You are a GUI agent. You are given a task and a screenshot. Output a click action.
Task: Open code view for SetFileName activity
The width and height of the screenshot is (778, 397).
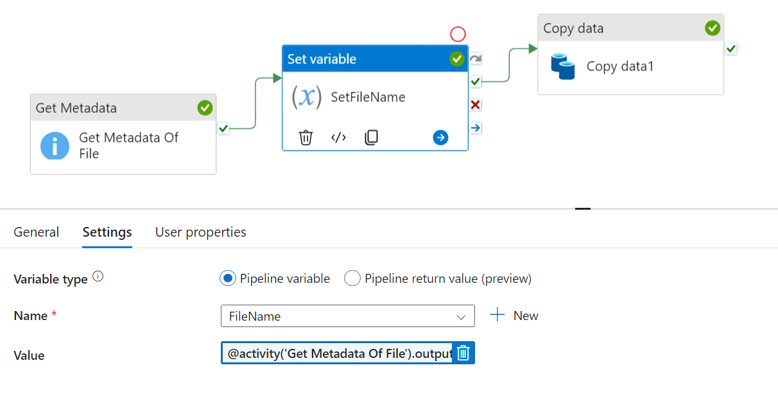pos(339,137)
